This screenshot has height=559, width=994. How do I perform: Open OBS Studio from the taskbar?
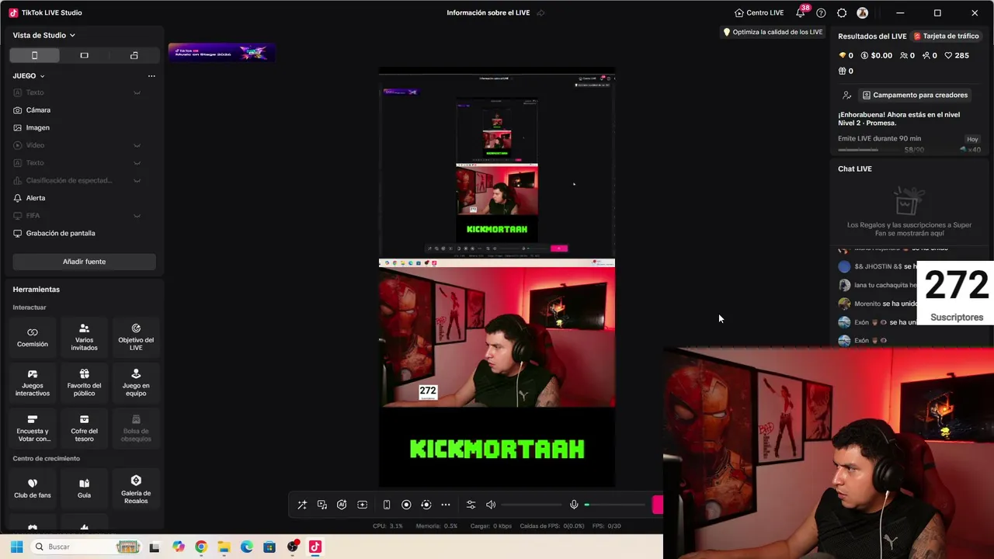coord(292,547)
